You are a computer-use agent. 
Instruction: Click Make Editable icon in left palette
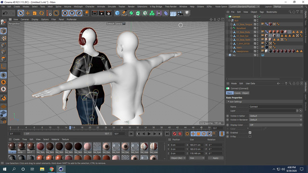tap(3, 22)
